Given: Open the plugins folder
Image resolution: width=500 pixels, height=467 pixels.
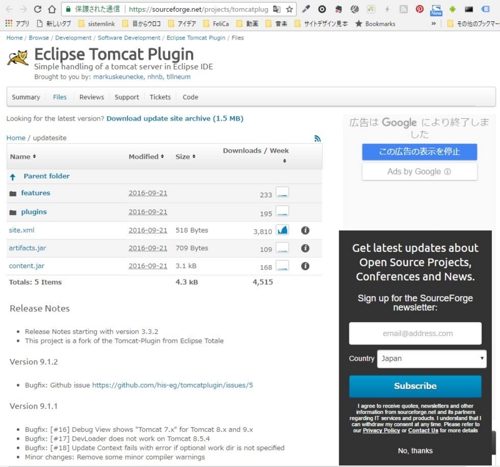Looking at the screenshot, I should [34, 212].
